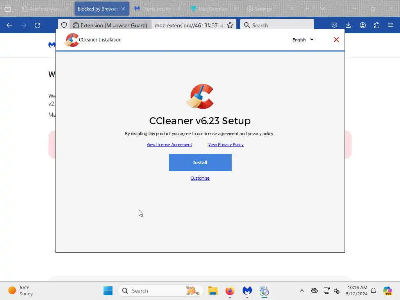This screenshot has width=400, height=300.
Task: Click the Extension Browser Guard identity label
Action: click(x=111, y=25)
